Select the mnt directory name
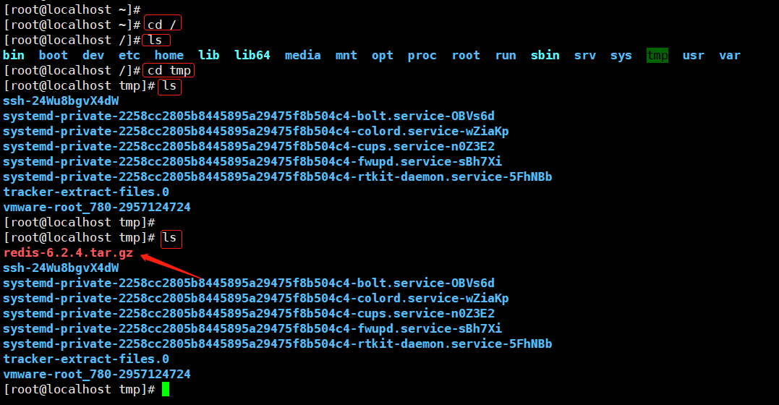This screenshot has height=405, width=779. [346, 56]
